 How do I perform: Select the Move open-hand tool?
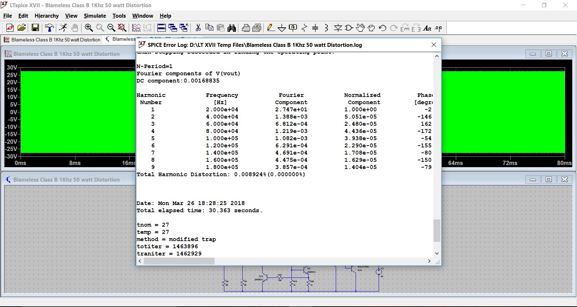tap(360, 28)
